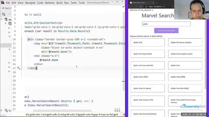Click the Spider-Ham (Larval Earth) result card
The height and width of the screenshot is (117, 209).
[x=148, y=65]
